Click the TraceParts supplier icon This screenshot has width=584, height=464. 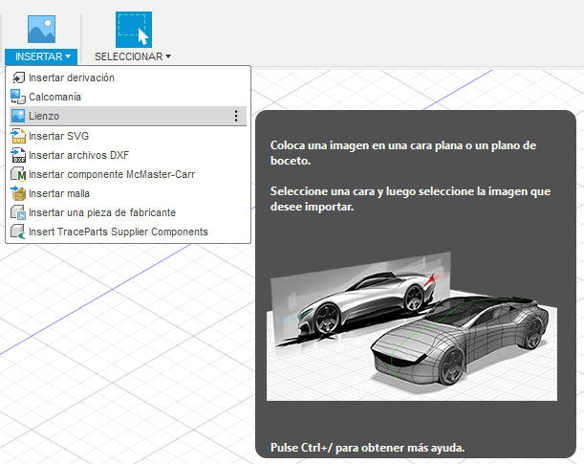point(18,232)
